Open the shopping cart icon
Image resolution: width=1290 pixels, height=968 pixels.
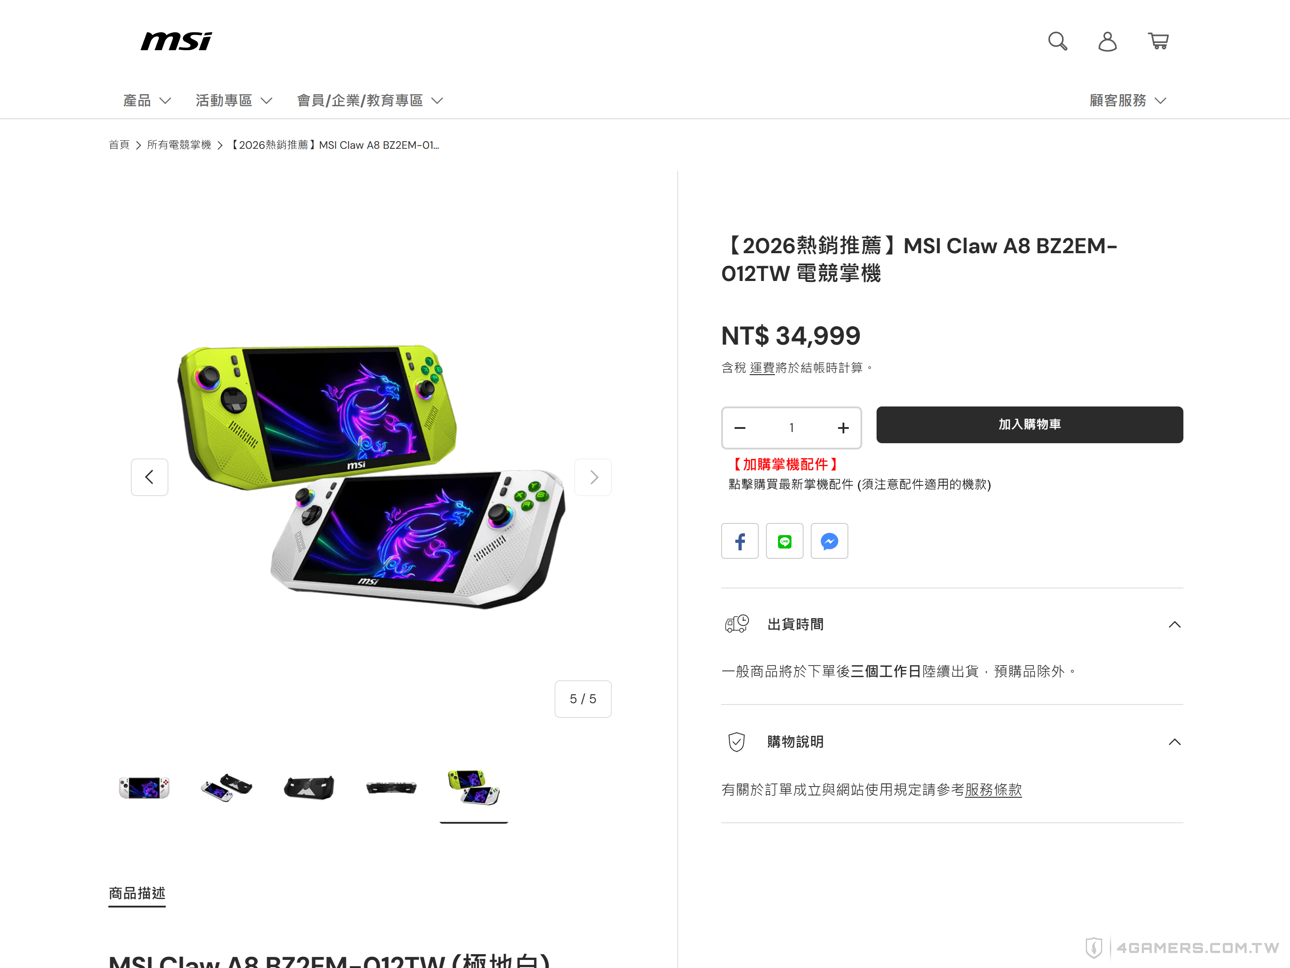pyautogui.click(x=1158, y=41)
